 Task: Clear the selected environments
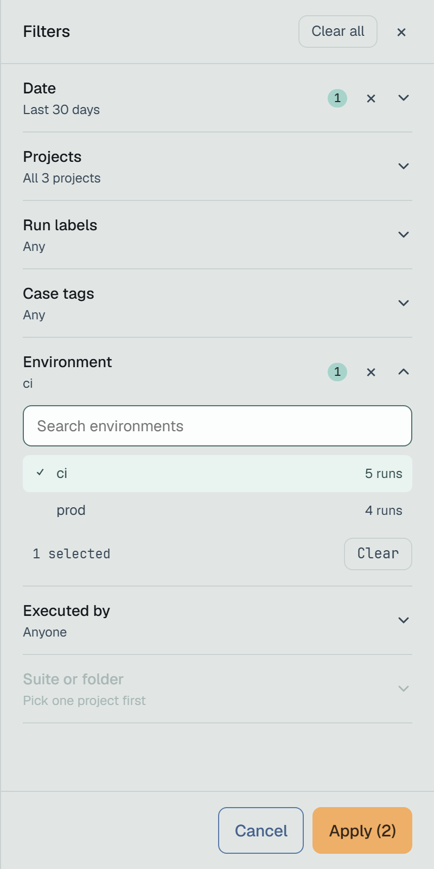[378, 554]
